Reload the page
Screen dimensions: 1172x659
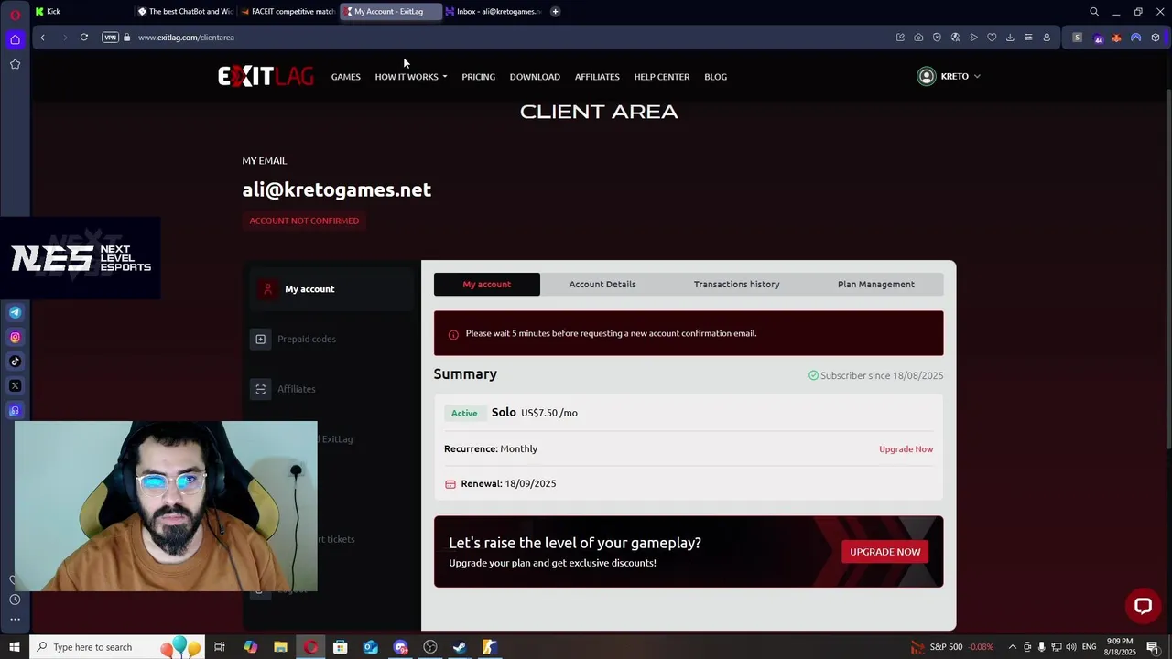[x=84, y=38]
